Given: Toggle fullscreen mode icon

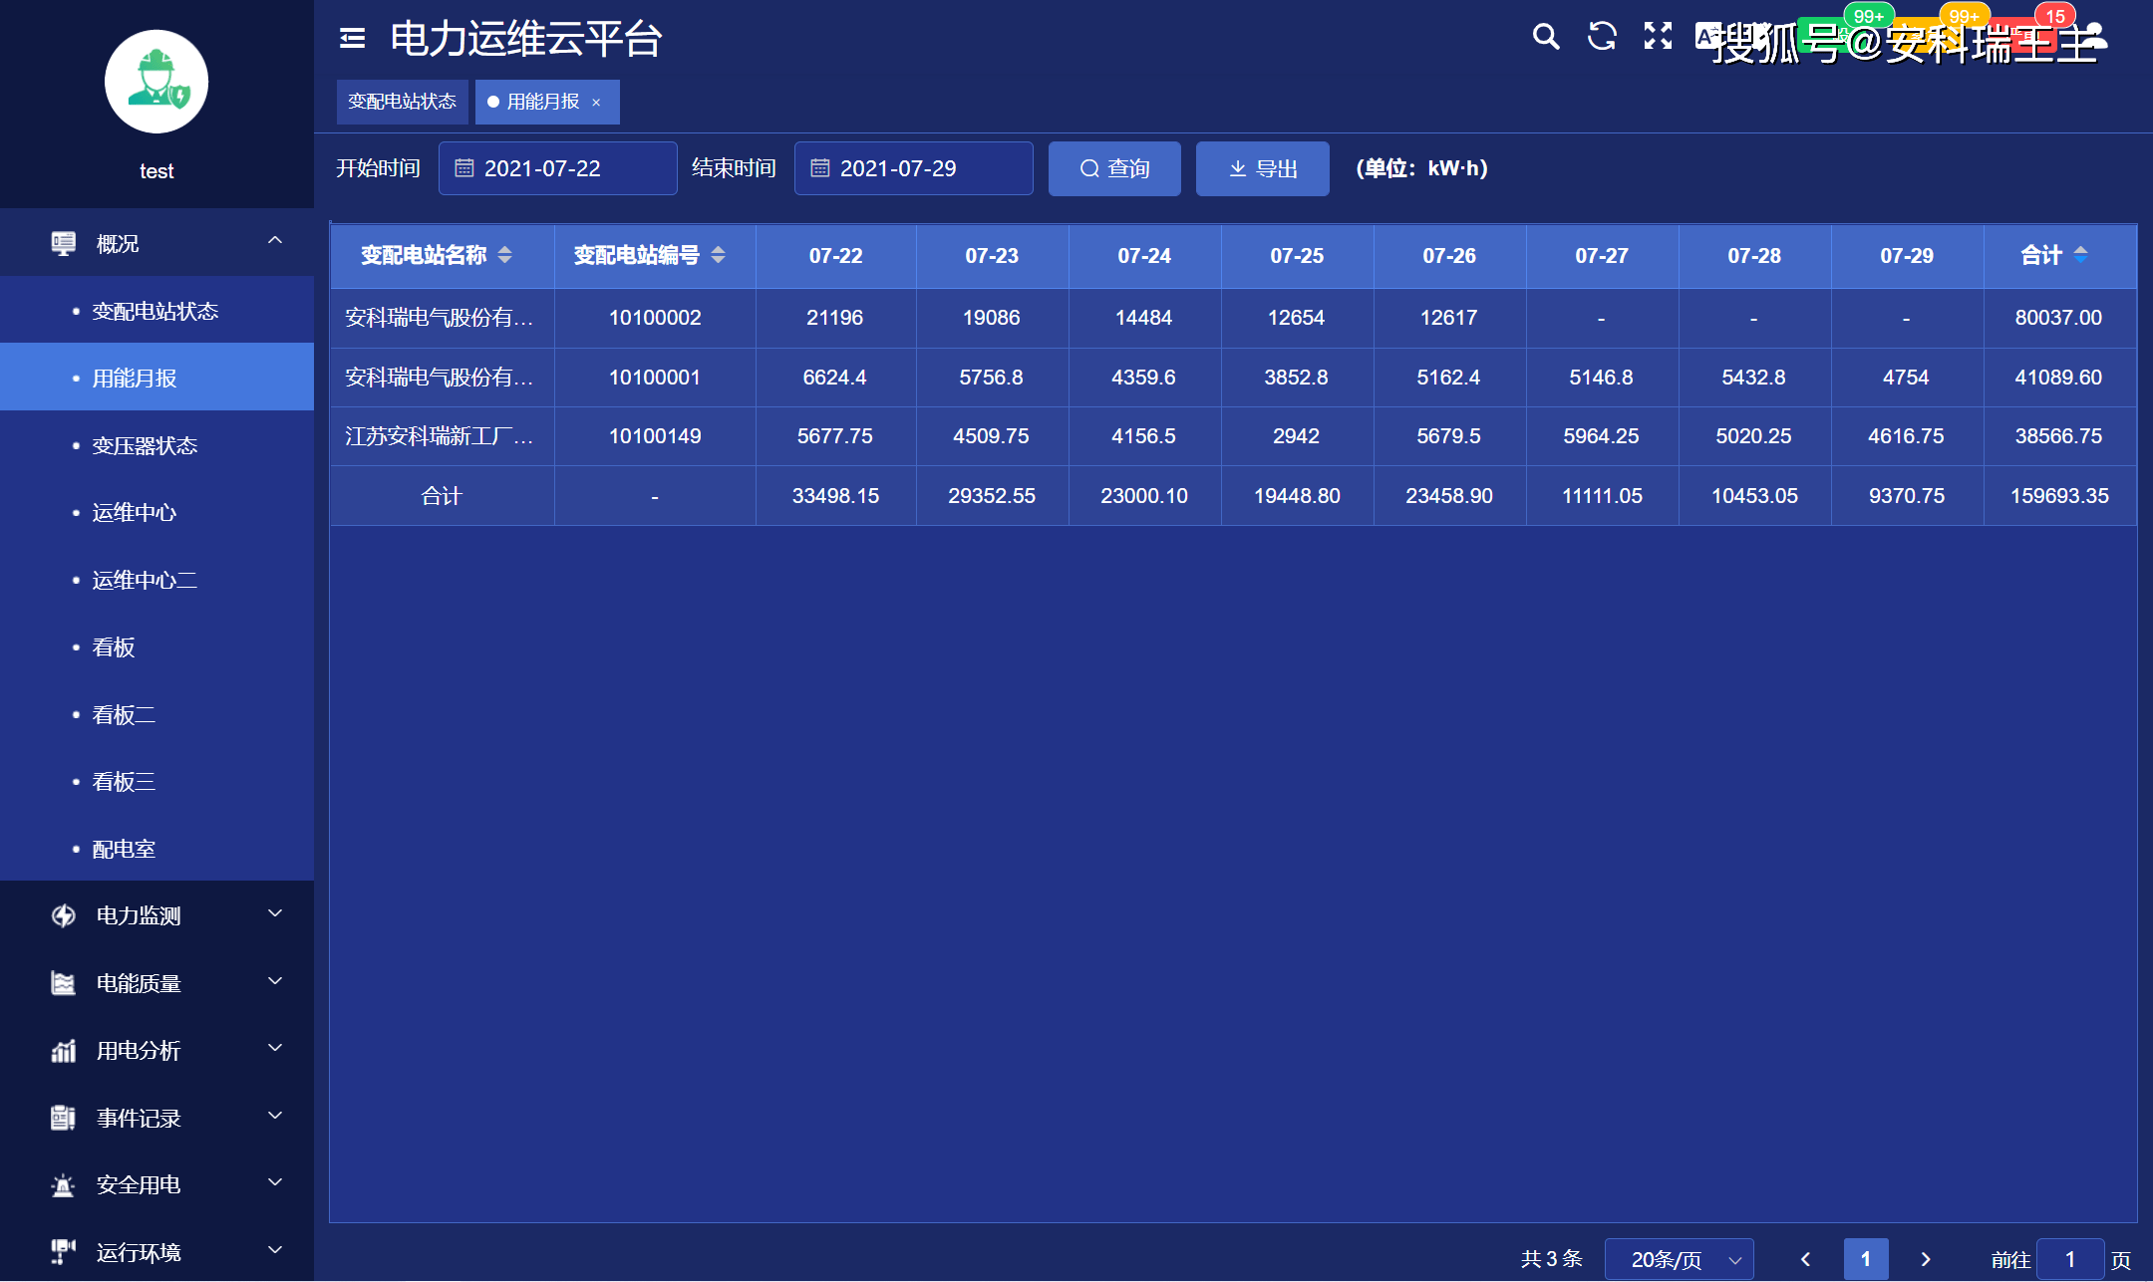Looking at the screenshot, I should click(1658, 37).
